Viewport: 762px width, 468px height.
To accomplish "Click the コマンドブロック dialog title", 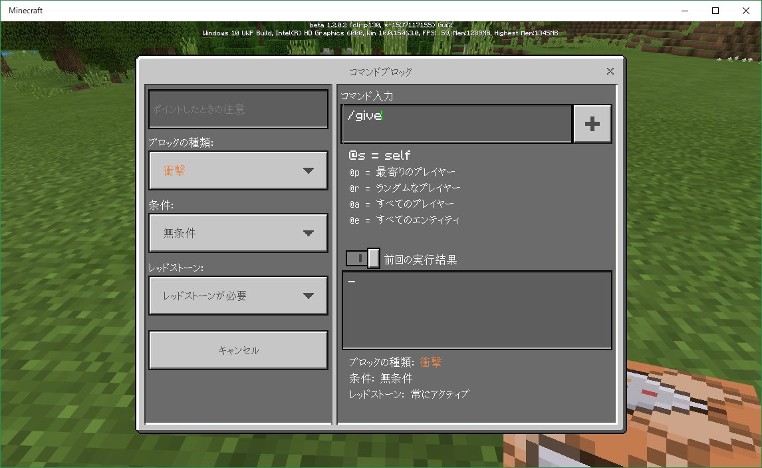I will pyautogui.click(x=380, y=72).
